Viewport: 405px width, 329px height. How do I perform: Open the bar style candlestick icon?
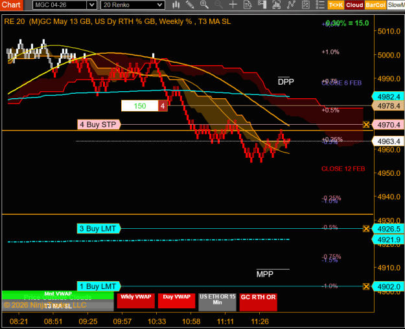coord(176,5)
